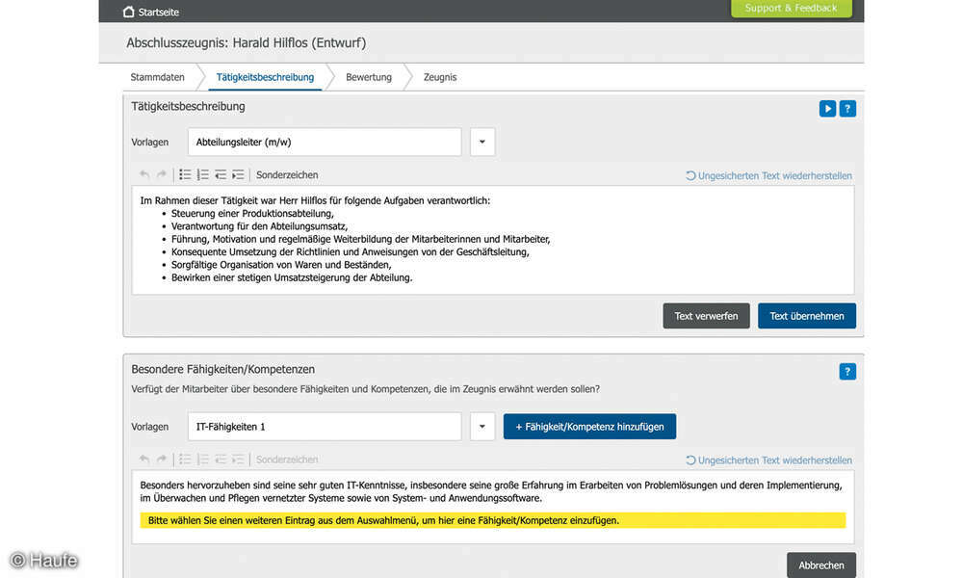
Task: Click the help icon in Besondere Fähigkeiten panel
Action: [846, 371]
